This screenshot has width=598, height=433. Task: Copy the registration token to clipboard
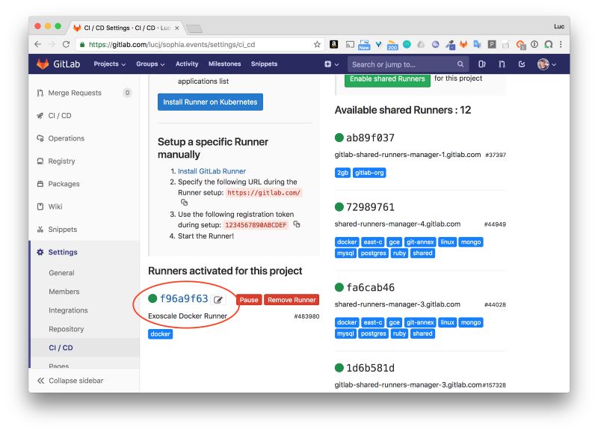297,224
